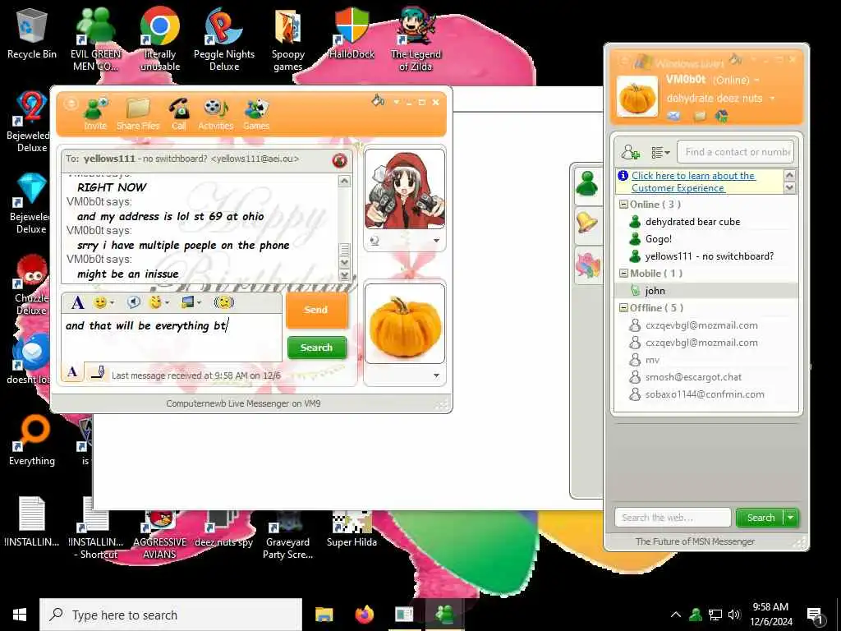
Task: Open the dropdown under the contact's display picture
Action: tap(437, 241)
